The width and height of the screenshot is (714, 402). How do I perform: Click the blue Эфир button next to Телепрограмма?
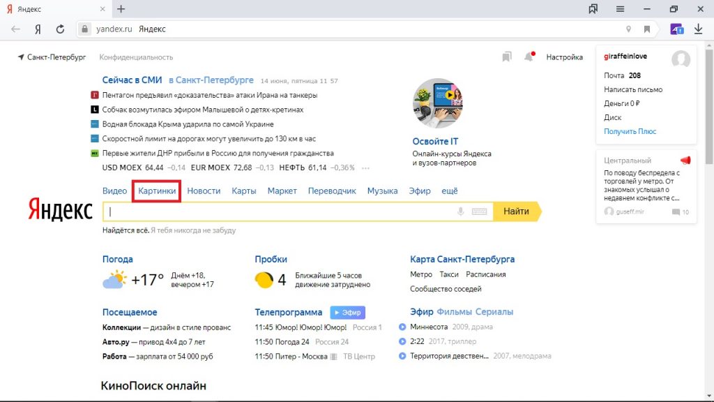(x=348, y=312)
